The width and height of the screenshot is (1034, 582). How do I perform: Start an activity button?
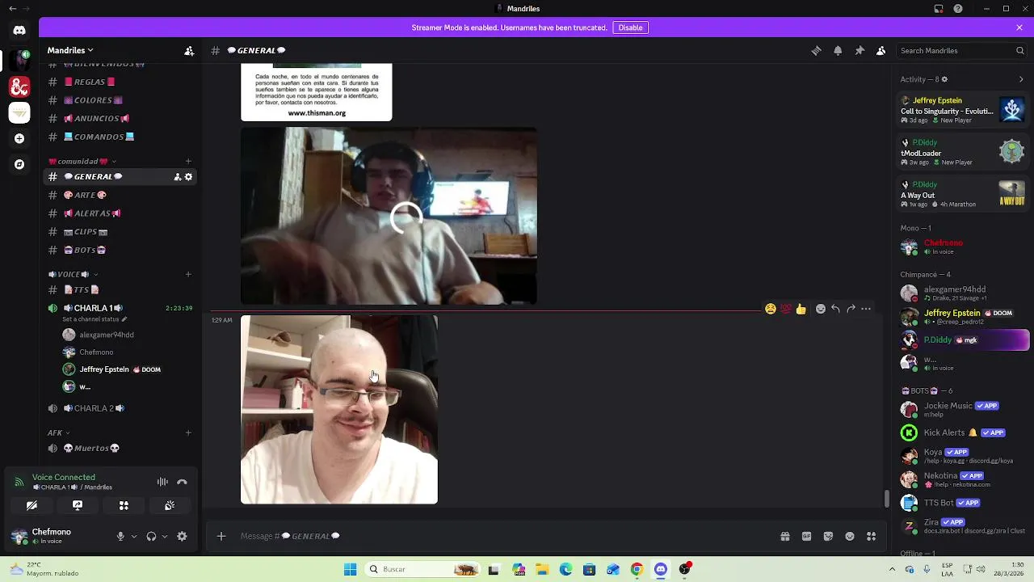(x=124, y=505)
